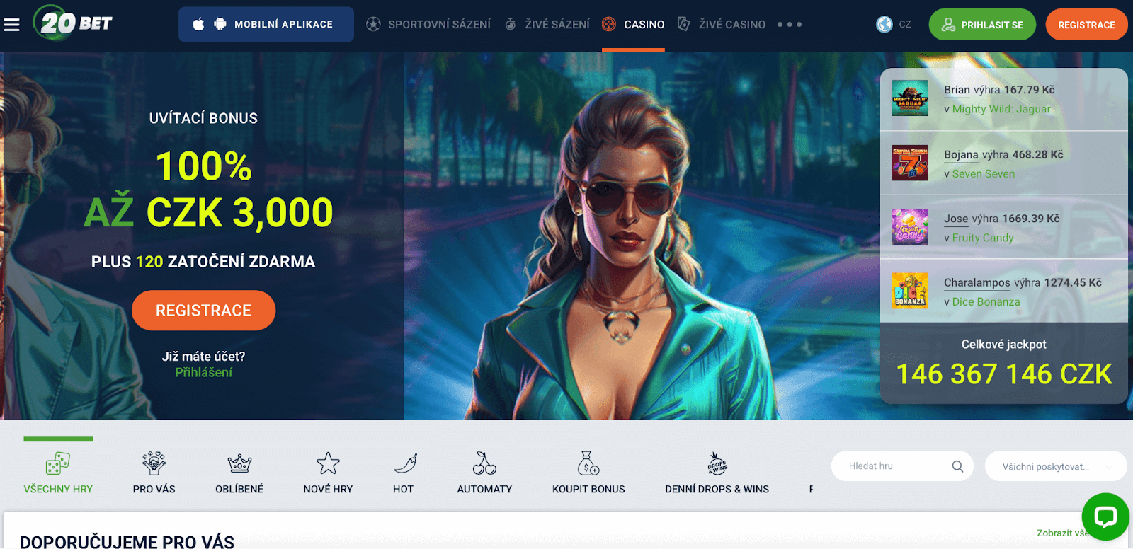Show Pro vás recommended games
This screenshot has width=1133, height=549.
pos(154,473)
